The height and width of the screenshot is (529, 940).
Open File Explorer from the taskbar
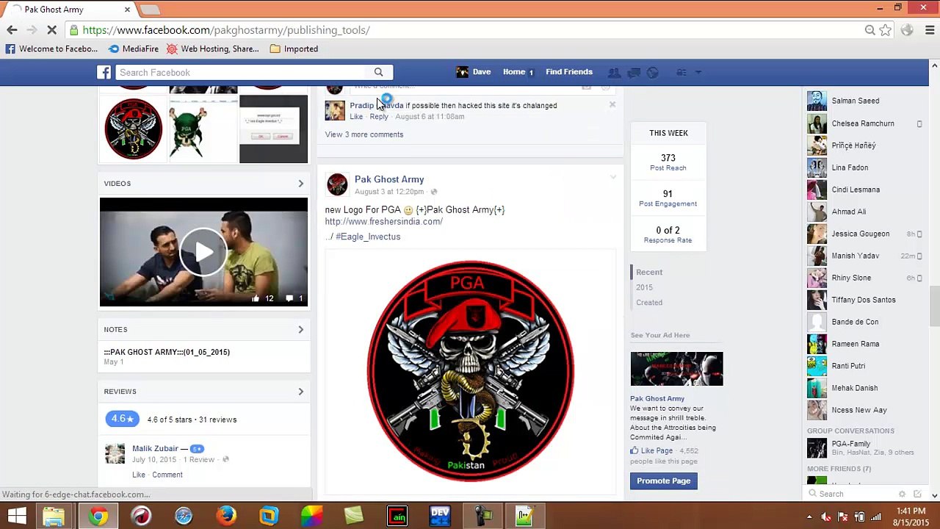pos(54,516)
